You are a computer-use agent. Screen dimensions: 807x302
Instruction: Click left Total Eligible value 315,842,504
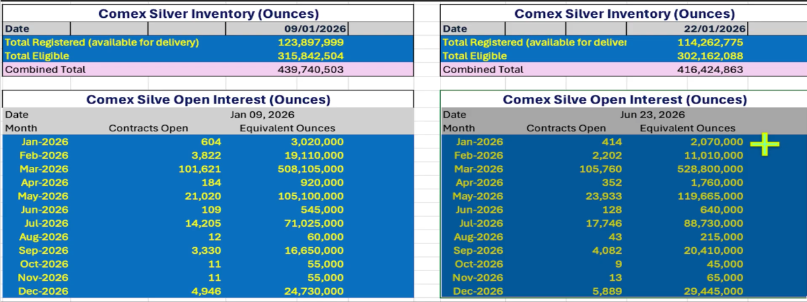click(310, 56)
